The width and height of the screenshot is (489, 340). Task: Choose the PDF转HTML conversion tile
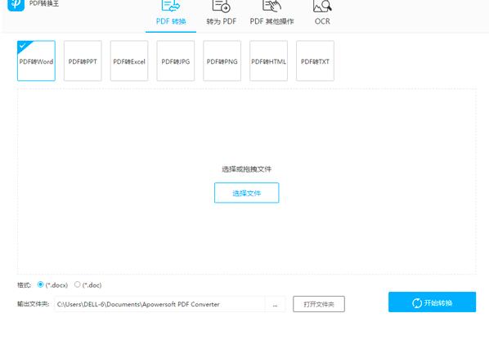tap(268, 60)
